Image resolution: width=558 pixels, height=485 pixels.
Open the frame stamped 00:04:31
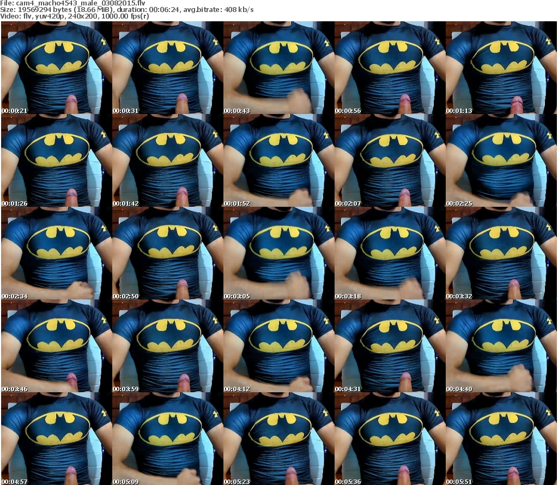390,346
